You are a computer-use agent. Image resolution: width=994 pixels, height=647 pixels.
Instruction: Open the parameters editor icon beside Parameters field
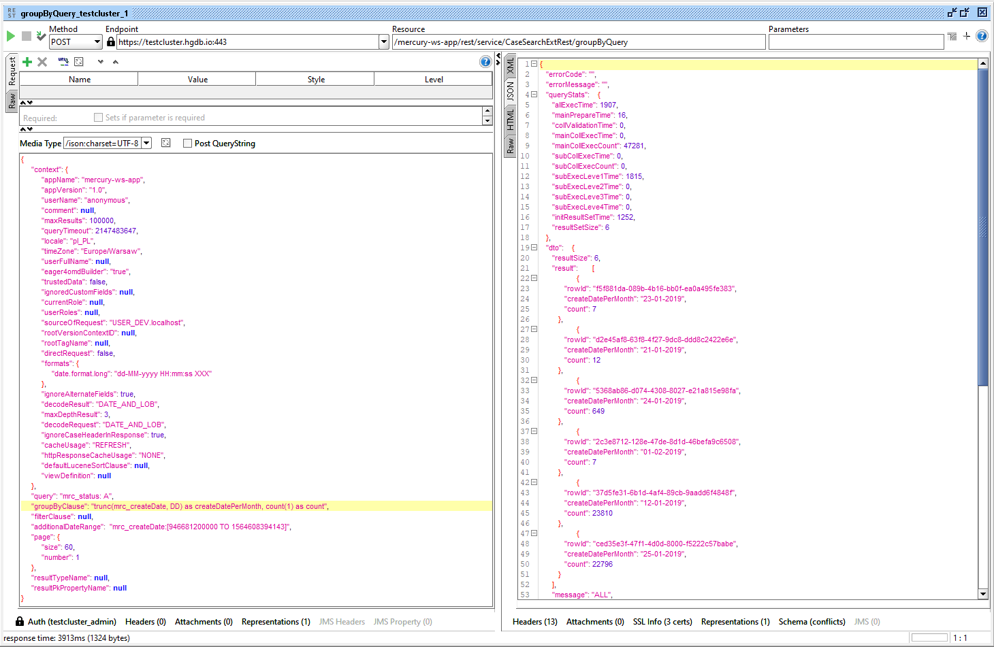952,36
